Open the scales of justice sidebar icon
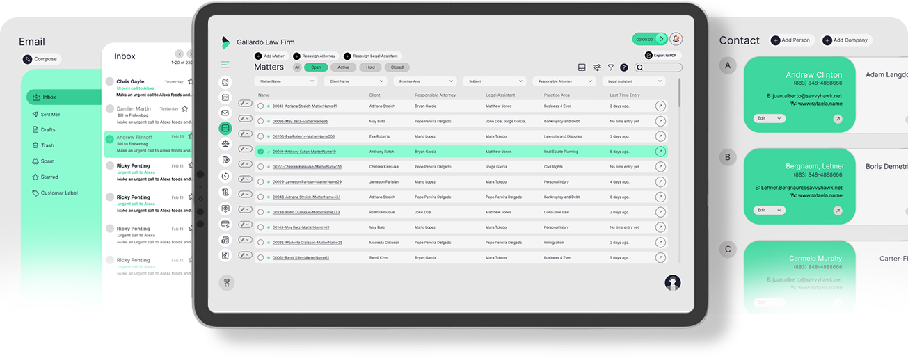 [225, 144]
